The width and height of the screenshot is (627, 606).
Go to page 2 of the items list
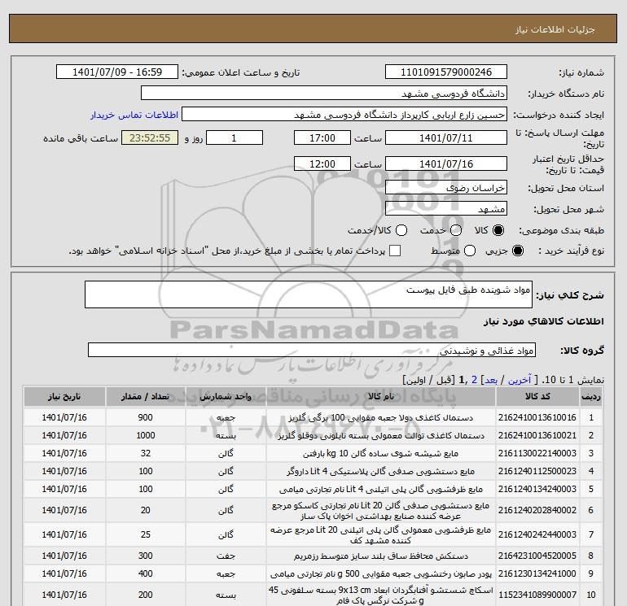click(474, 380)
